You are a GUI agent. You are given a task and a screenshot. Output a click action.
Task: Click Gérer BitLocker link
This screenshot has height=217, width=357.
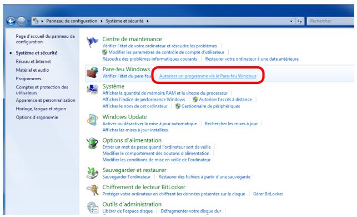pos(268,194)
